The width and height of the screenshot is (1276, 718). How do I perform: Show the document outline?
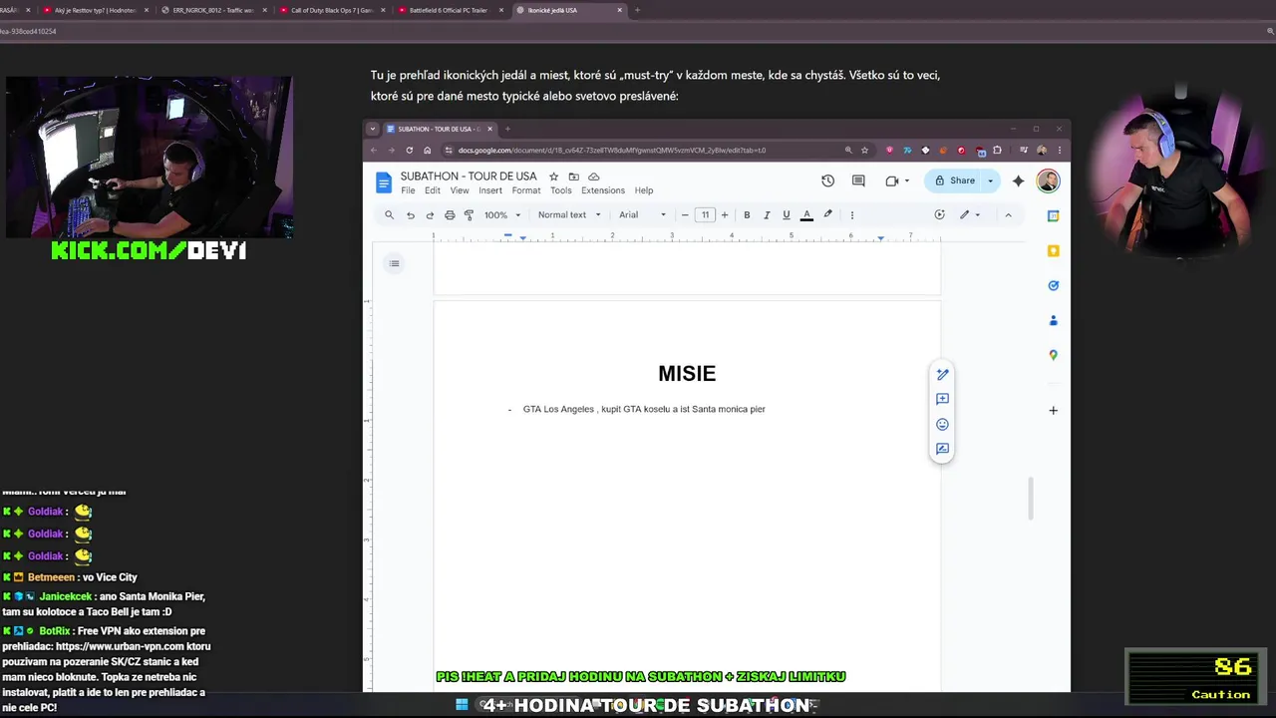coord(395,263)
